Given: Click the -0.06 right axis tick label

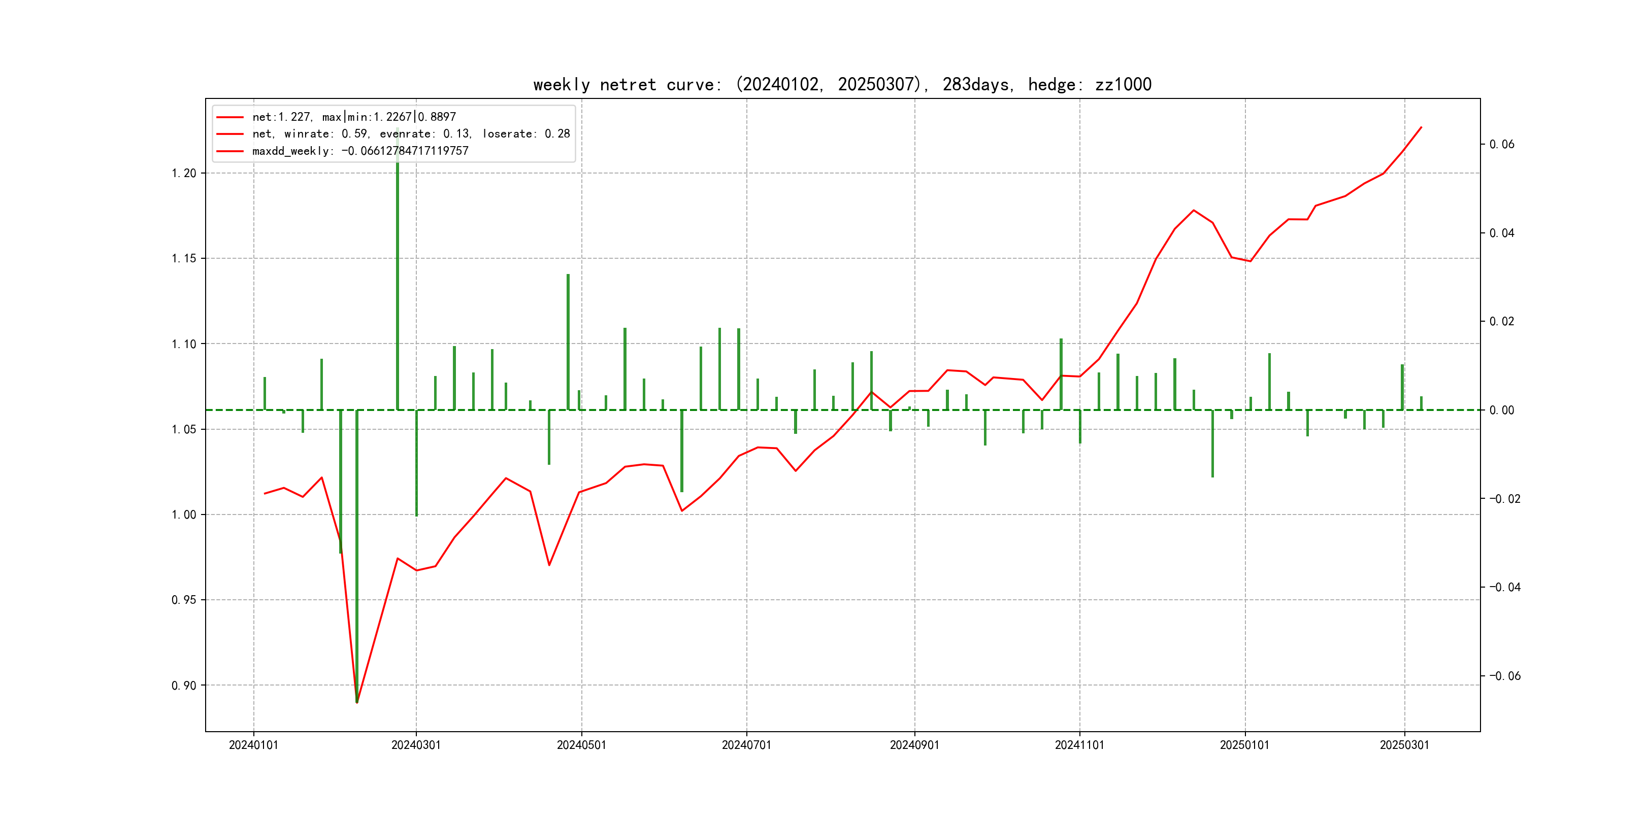Looking at the screenshot, I should coord(1504,676).
